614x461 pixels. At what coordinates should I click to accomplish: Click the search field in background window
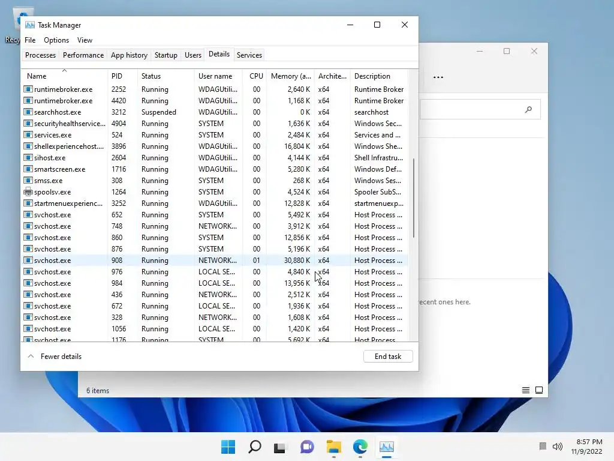(x=480, y=109)
